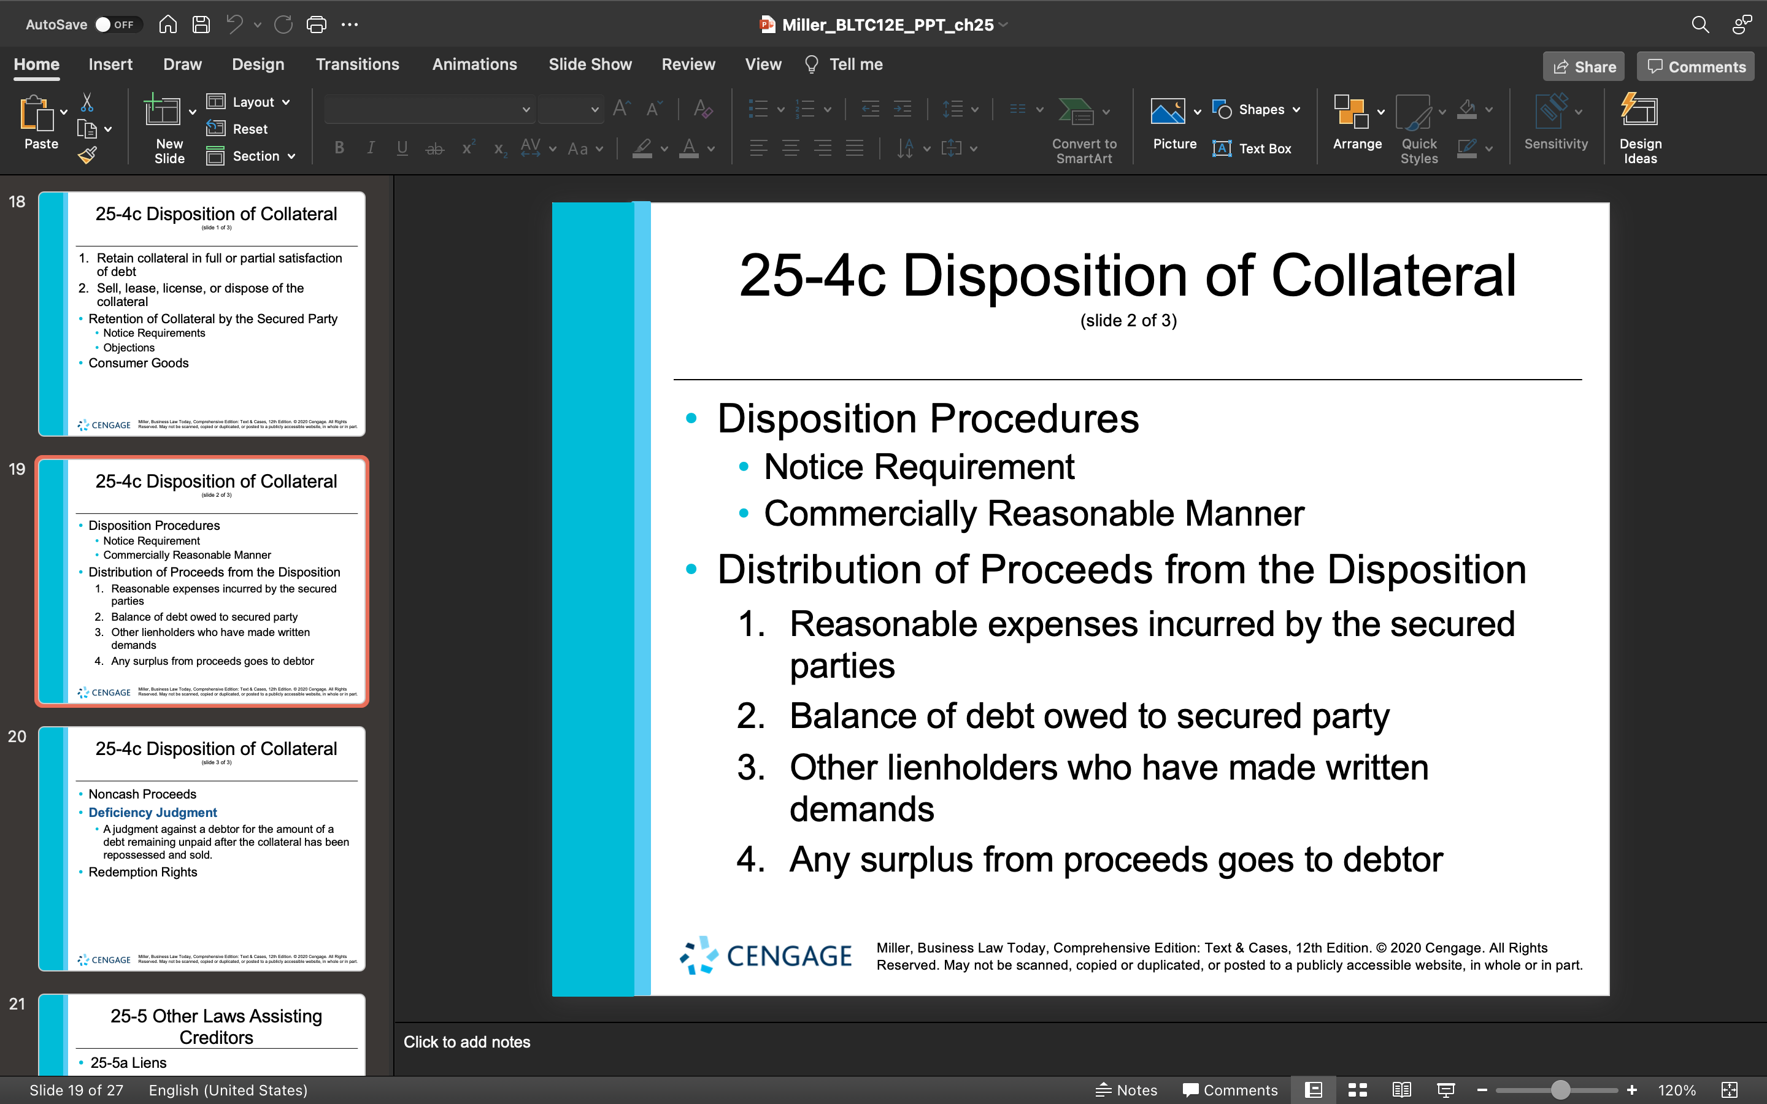Open the more options ellipsis in title bar
This screenshot has width=1767, height=1104.
coord(350,25)
